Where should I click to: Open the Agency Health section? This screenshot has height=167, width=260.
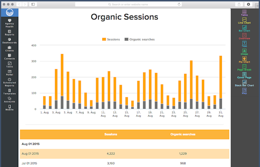pos(10,23)
